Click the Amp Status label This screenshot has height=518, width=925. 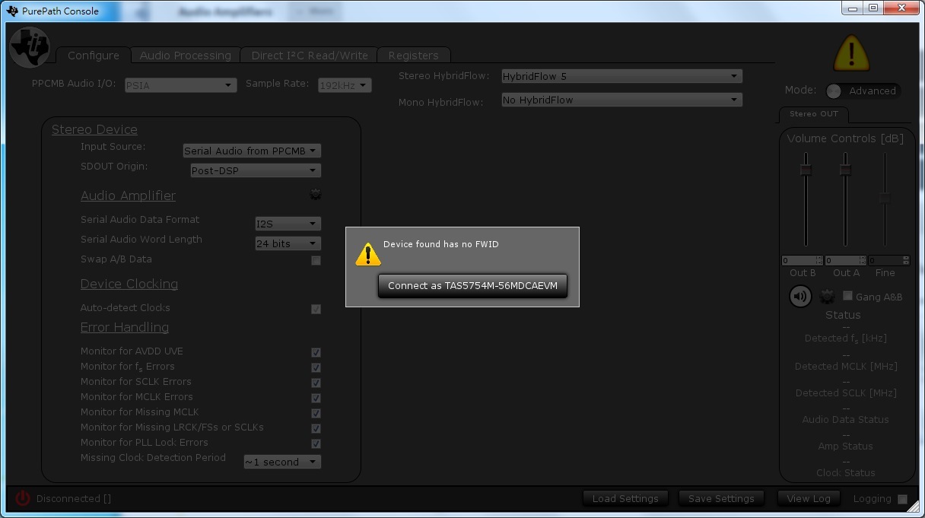(x=845, y=446)
